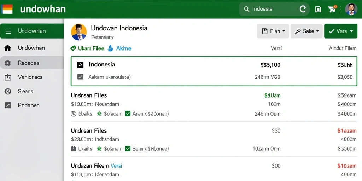Open the Sake dropdown menu

point(306,31)
